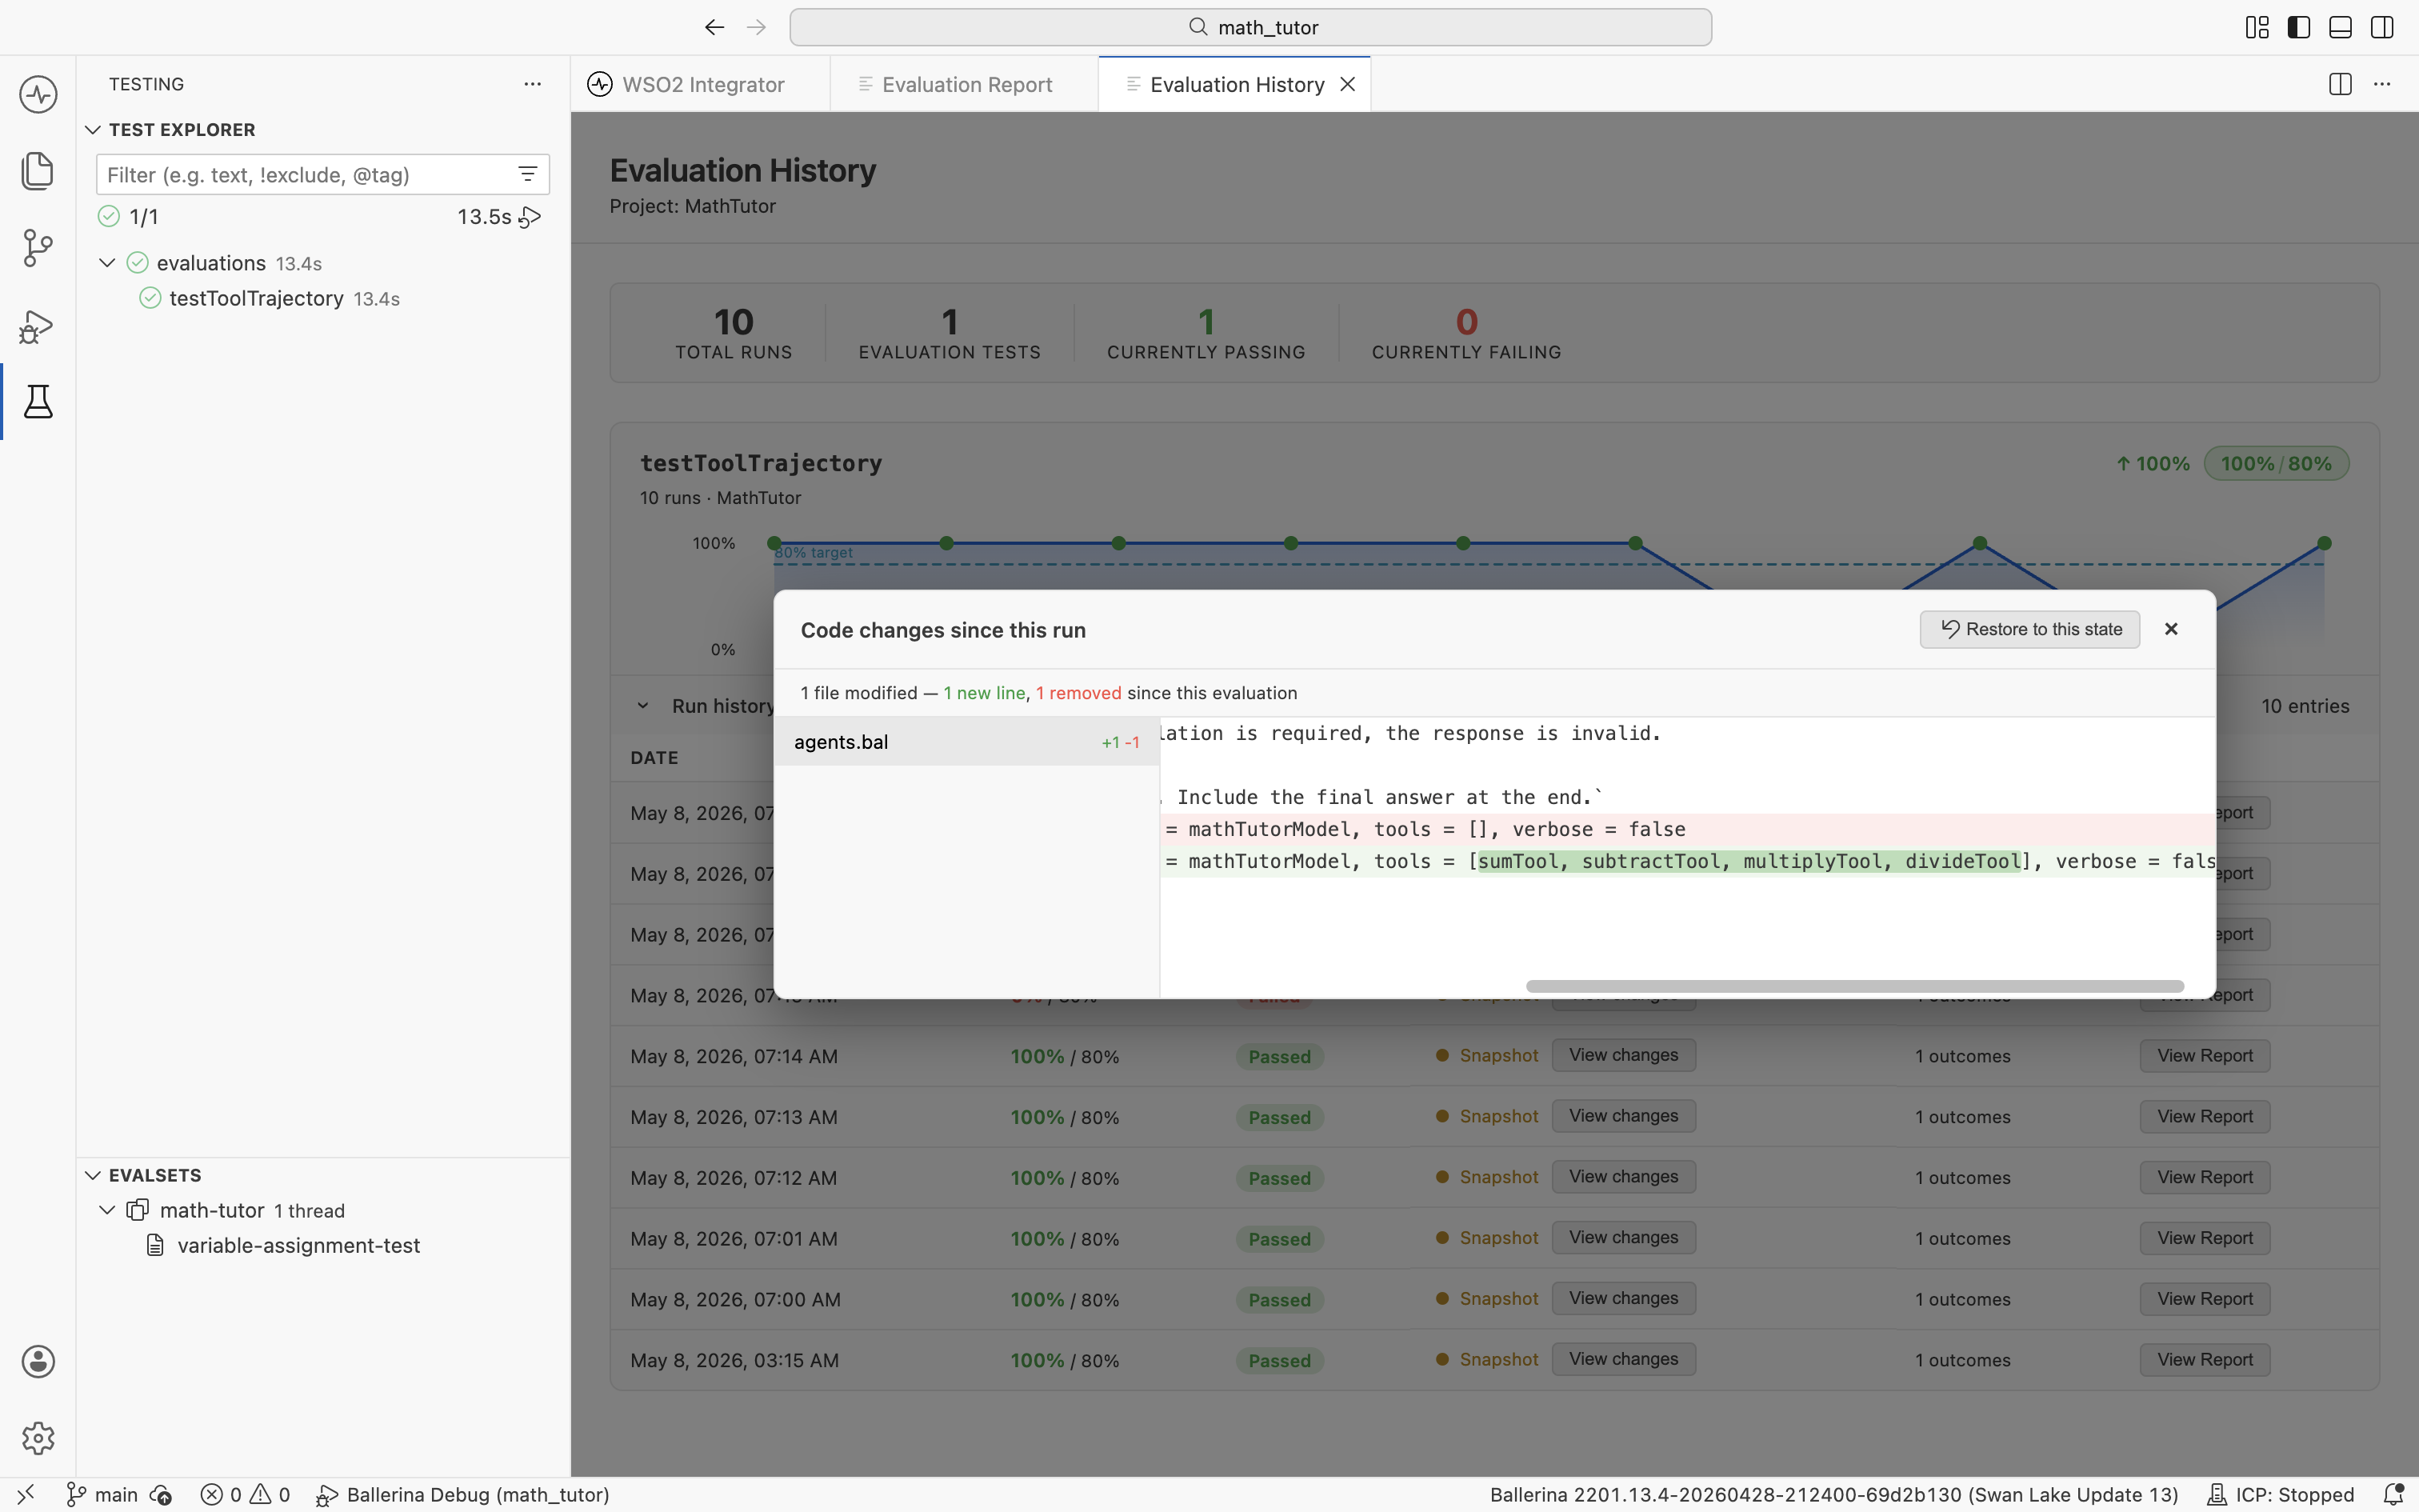The width and height of the screenshot is (2419, 1512).
Task: Click the go forward arrow in title bar
Action: (x=757, y=27)
